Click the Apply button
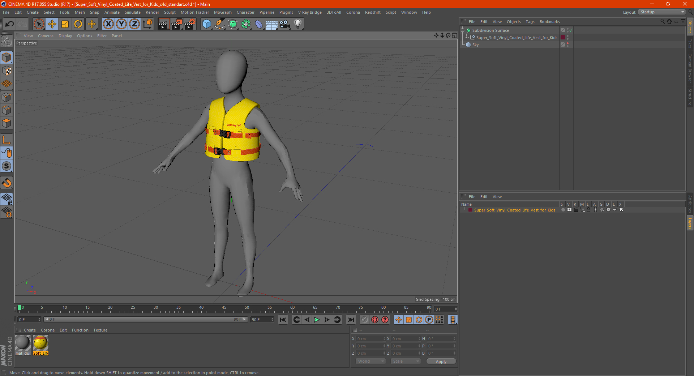Screen dimensions: 694x376 point(441,361)
